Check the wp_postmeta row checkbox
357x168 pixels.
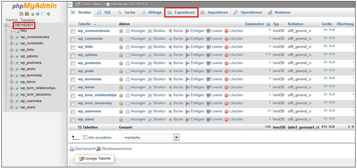(73, 64)
